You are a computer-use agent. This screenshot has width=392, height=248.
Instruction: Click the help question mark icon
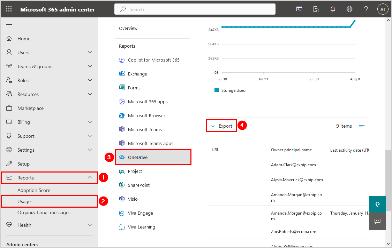coord(366,9)
